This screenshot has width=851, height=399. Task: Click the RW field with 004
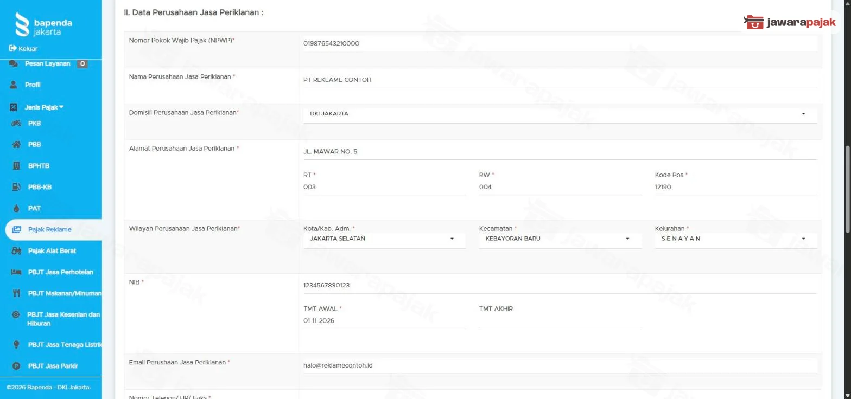pyautogui.click(x=560, y=187)
